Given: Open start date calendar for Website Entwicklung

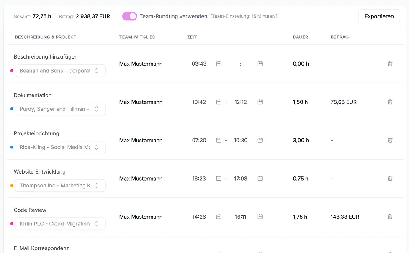Looking at the screenshot, I should pos(219,179).
